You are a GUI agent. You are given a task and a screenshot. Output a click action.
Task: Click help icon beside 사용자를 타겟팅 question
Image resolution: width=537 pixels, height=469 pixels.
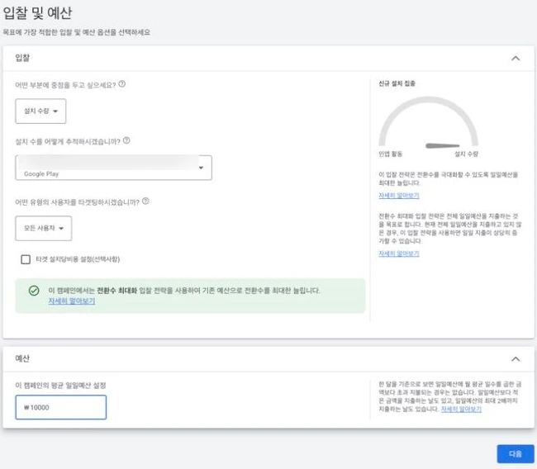pos(145,201)
